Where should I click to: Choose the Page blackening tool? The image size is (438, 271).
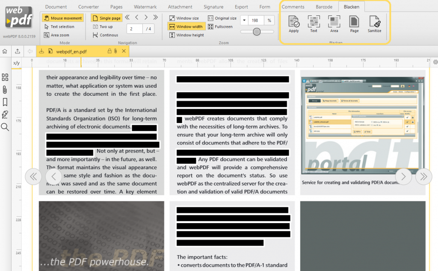click(x=354, y=24)
